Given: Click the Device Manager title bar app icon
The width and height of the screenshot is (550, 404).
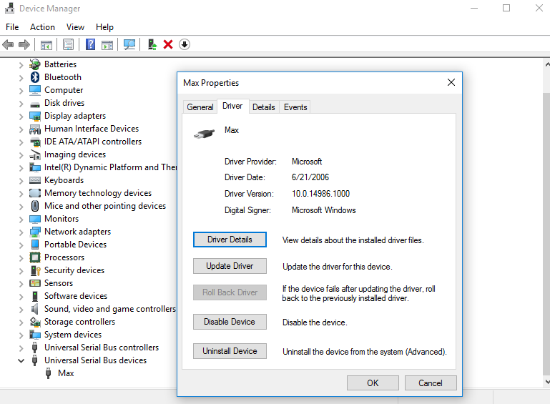Looking at the screenshot, I should tap(10, 8).
